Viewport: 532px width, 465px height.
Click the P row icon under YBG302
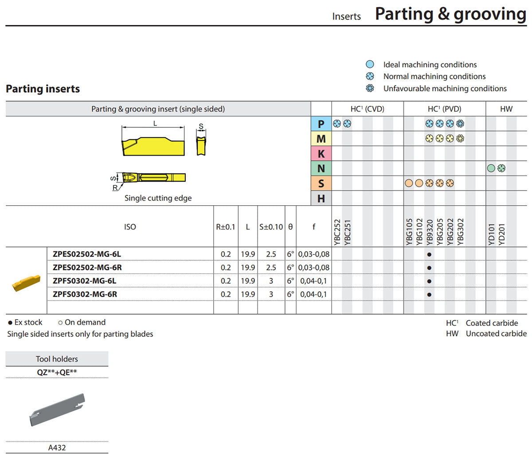tap(460, 124)
